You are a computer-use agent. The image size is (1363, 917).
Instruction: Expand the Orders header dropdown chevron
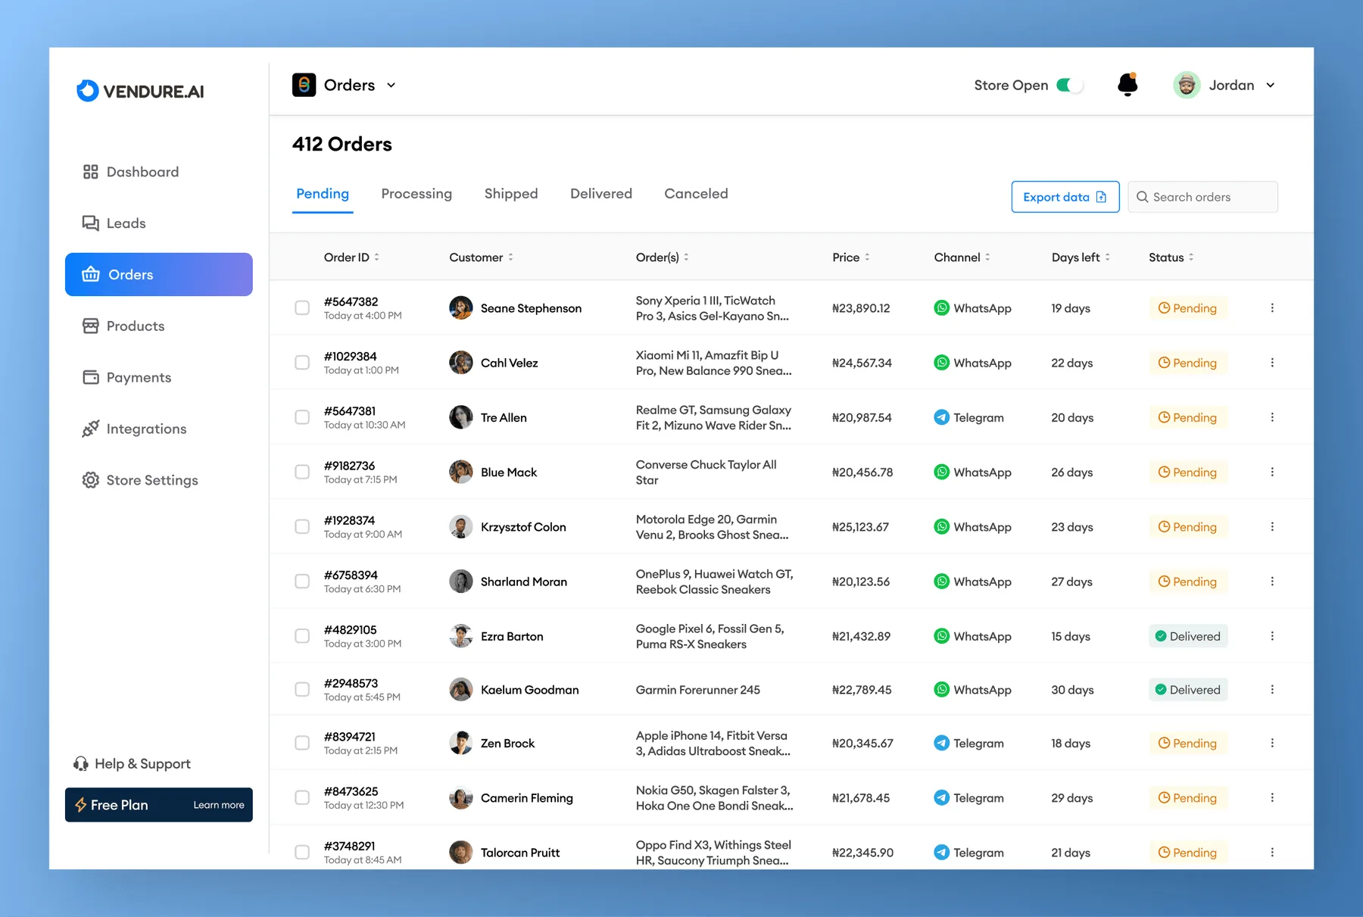point(391,86)
